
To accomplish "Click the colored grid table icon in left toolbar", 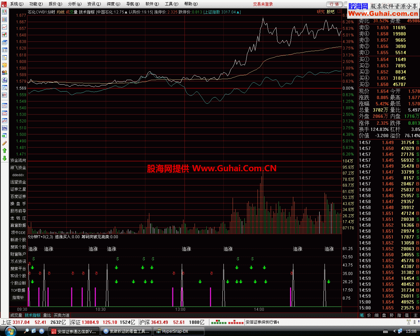I will click(x=5, y=19).
